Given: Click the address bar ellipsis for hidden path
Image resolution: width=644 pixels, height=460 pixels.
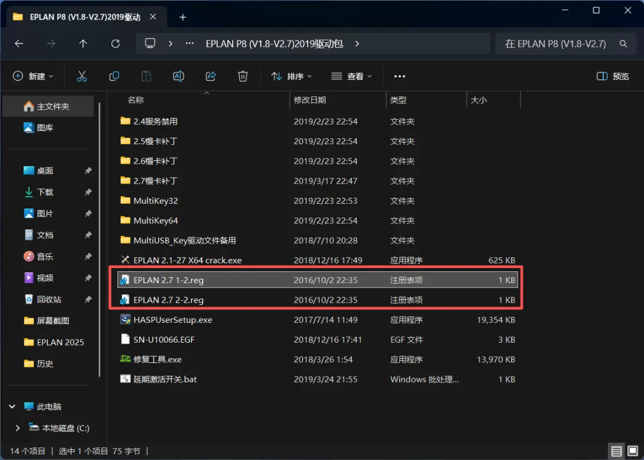Looking at the screenshot, I should tap(190, 43).
